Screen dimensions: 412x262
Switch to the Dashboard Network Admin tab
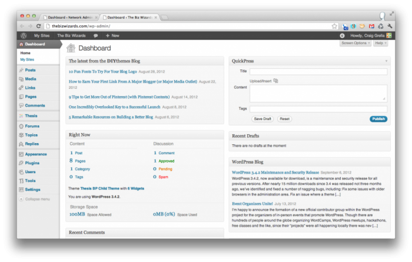70,17
